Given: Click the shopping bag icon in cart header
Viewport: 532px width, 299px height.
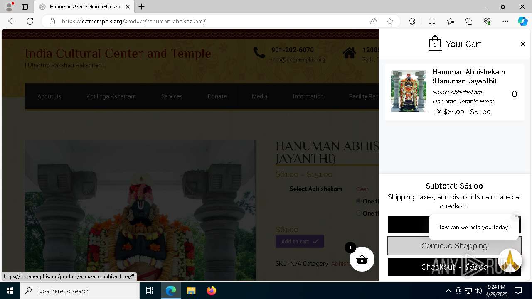Looking at the screenshot, I should click(x=435, y=43).
